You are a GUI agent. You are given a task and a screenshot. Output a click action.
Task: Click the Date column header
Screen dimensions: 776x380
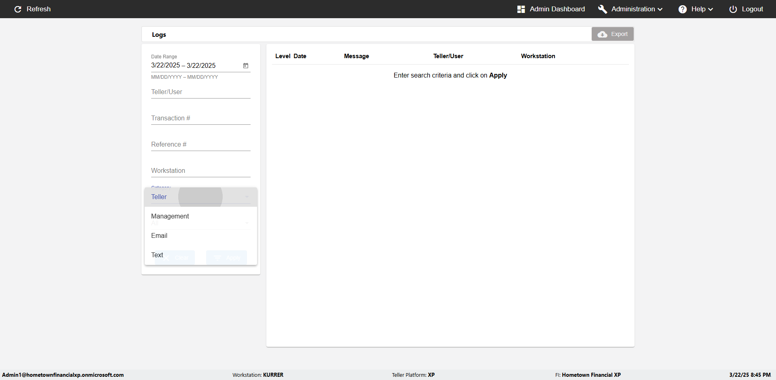[299, 56]
